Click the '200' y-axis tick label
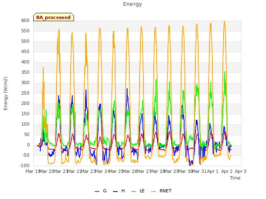This screenshot has width=266, height=199. pos(25,103)
